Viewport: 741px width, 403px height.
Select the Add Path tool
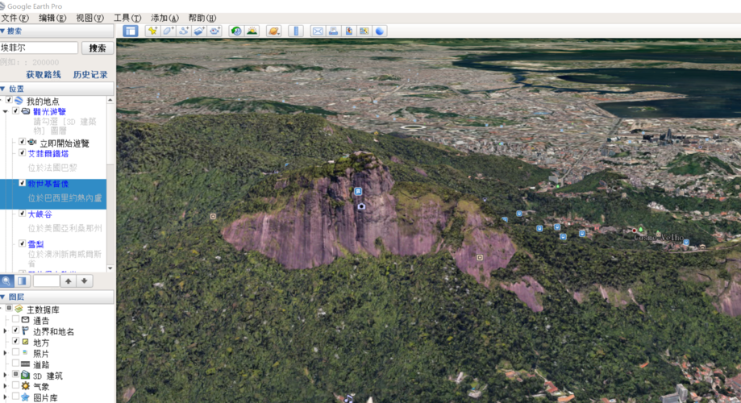click(183, 31)
